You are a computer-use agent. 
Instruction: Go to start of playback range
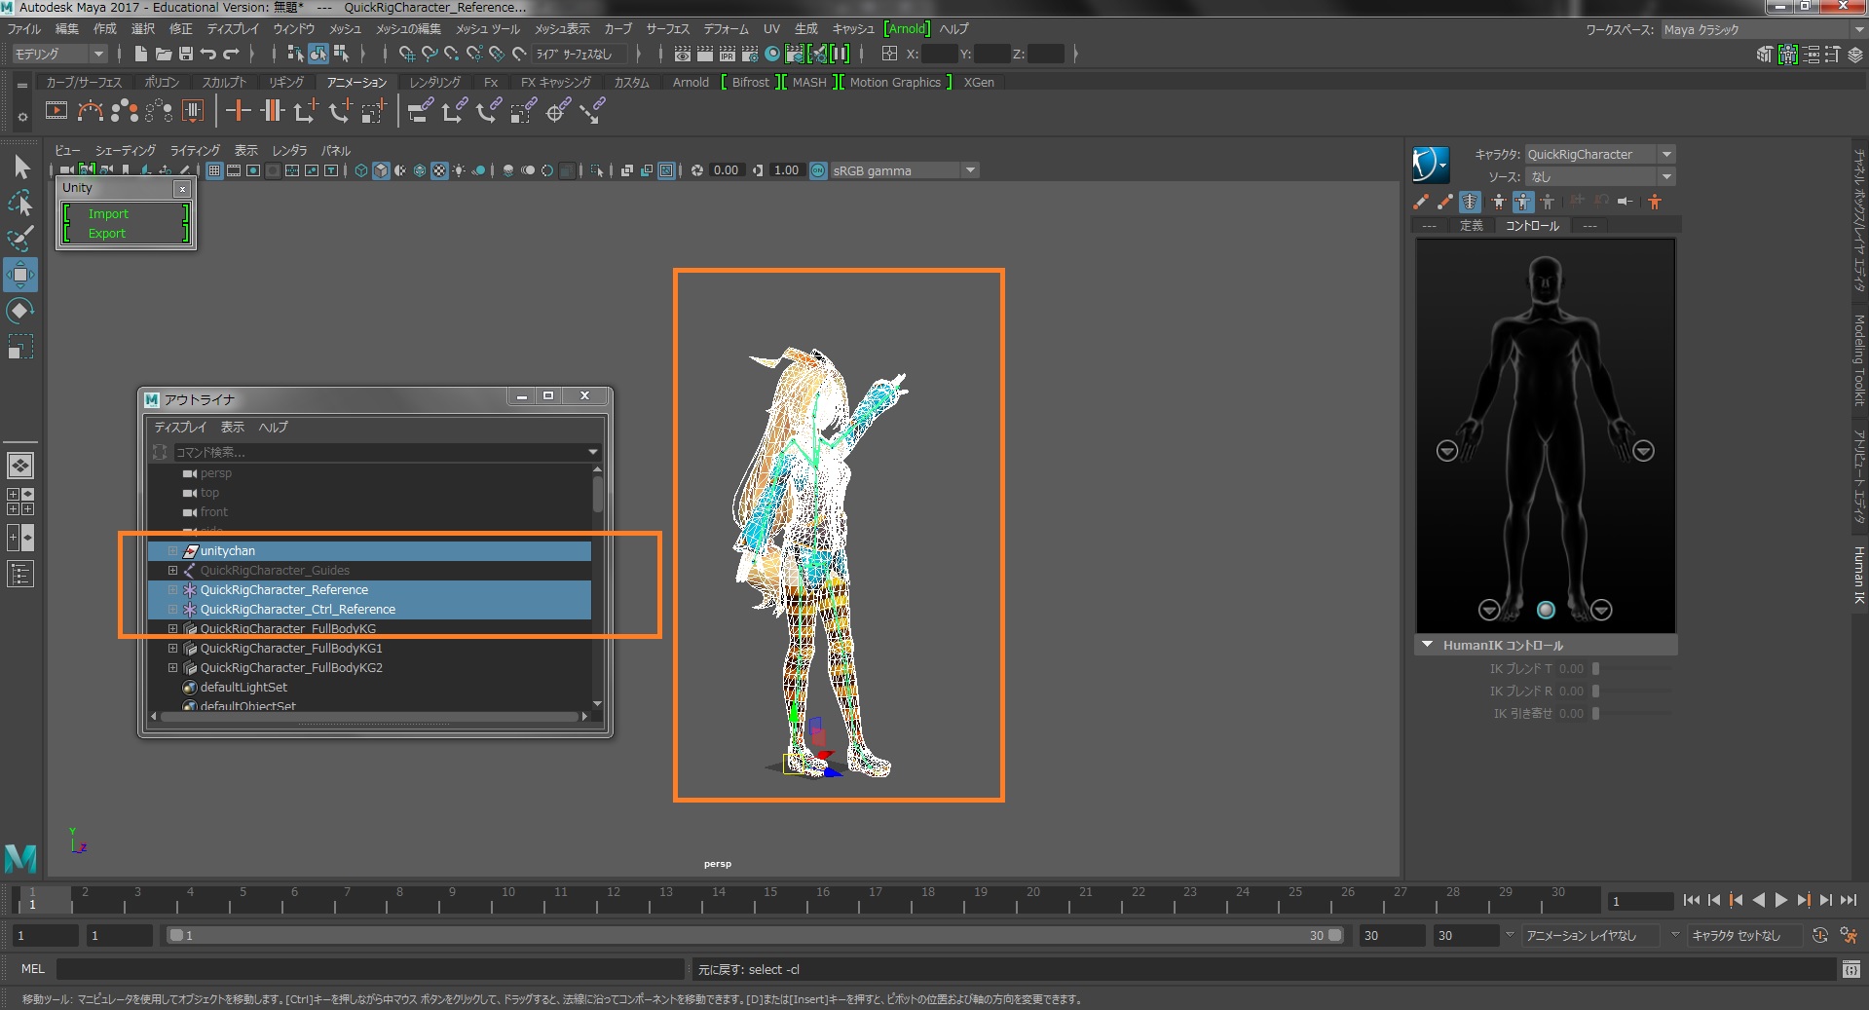(1692, 901)
